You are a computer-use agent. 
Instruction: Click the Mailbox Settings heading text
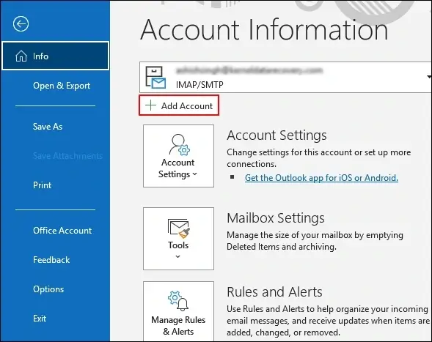[x=276, y=218]
